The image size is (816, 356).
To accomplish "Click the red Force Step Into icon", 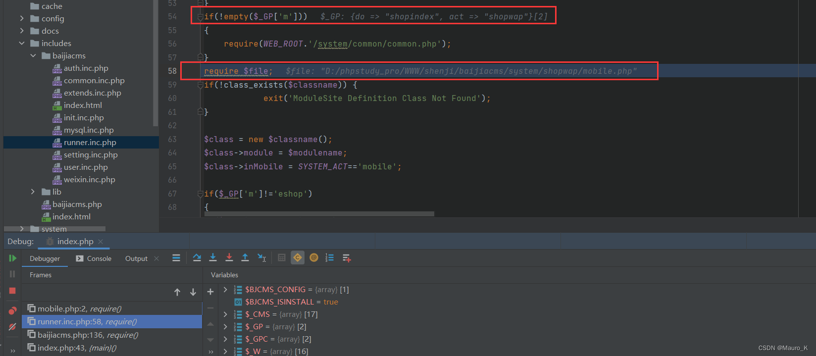I will point(229,257).
